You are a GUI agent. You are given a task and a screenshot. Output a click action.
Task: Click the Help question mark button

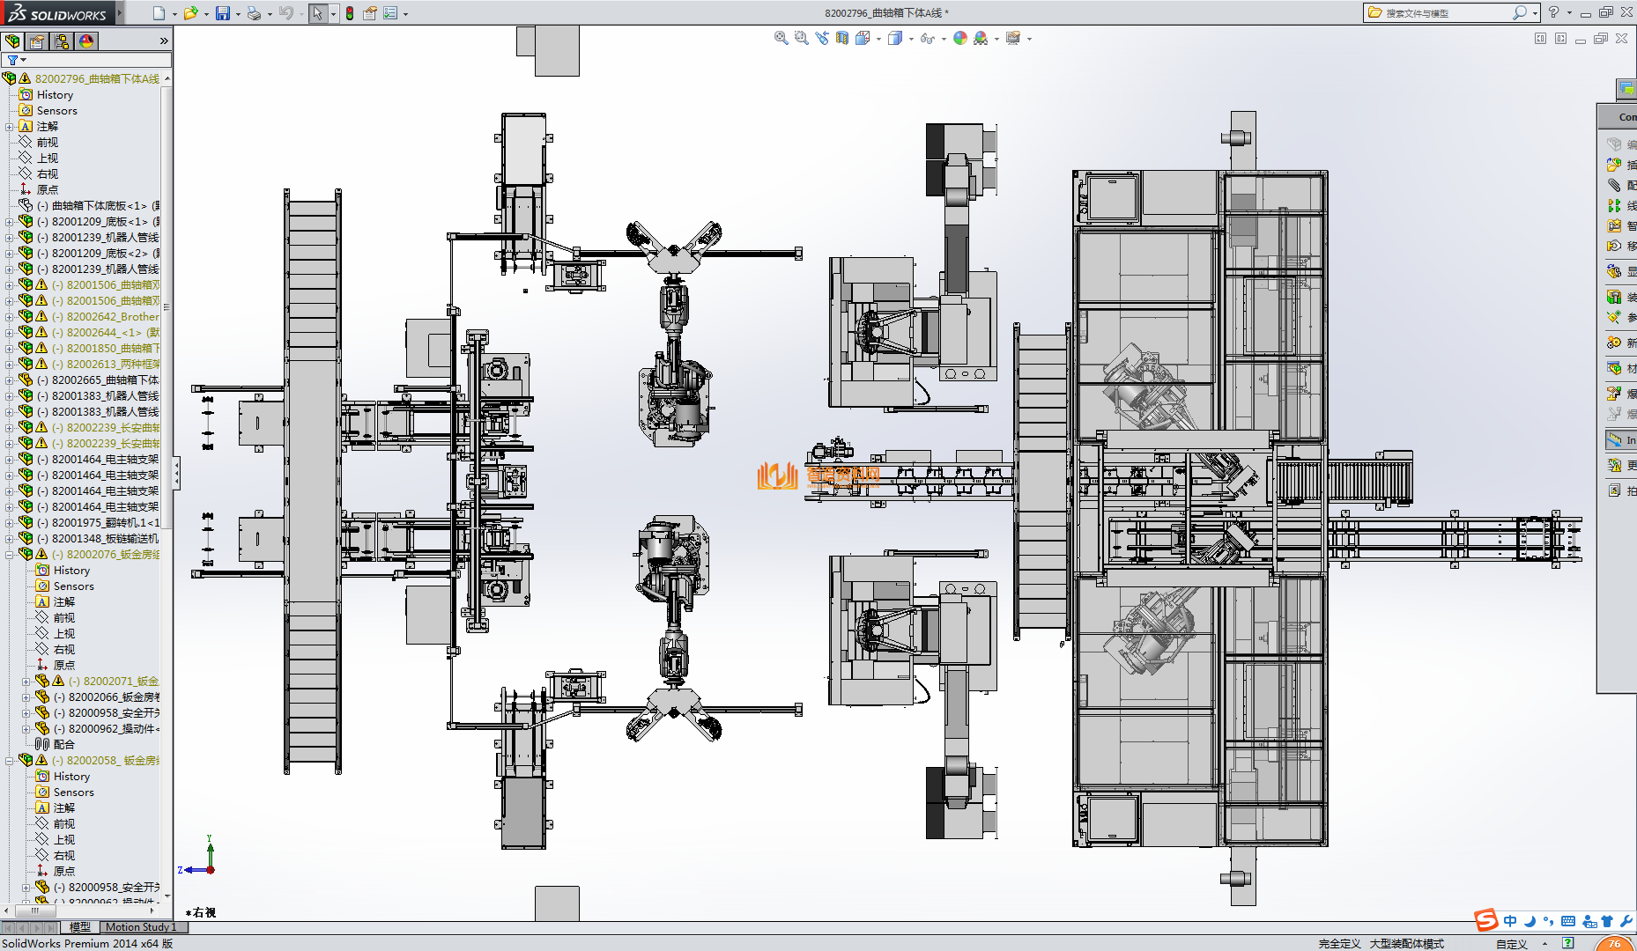pos(1553,12)
